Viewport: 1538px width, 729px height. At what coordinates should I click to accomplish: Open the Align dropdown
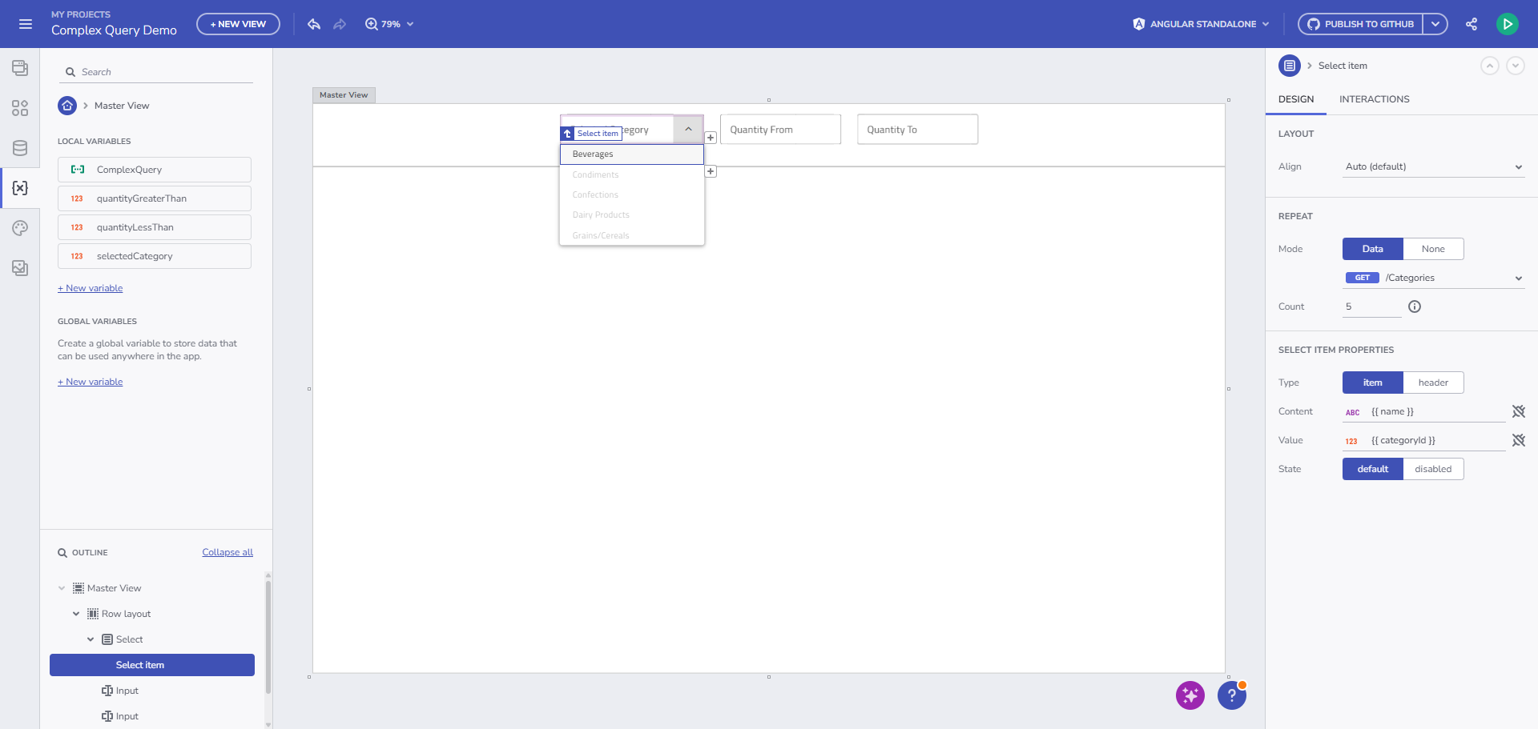1433,166
